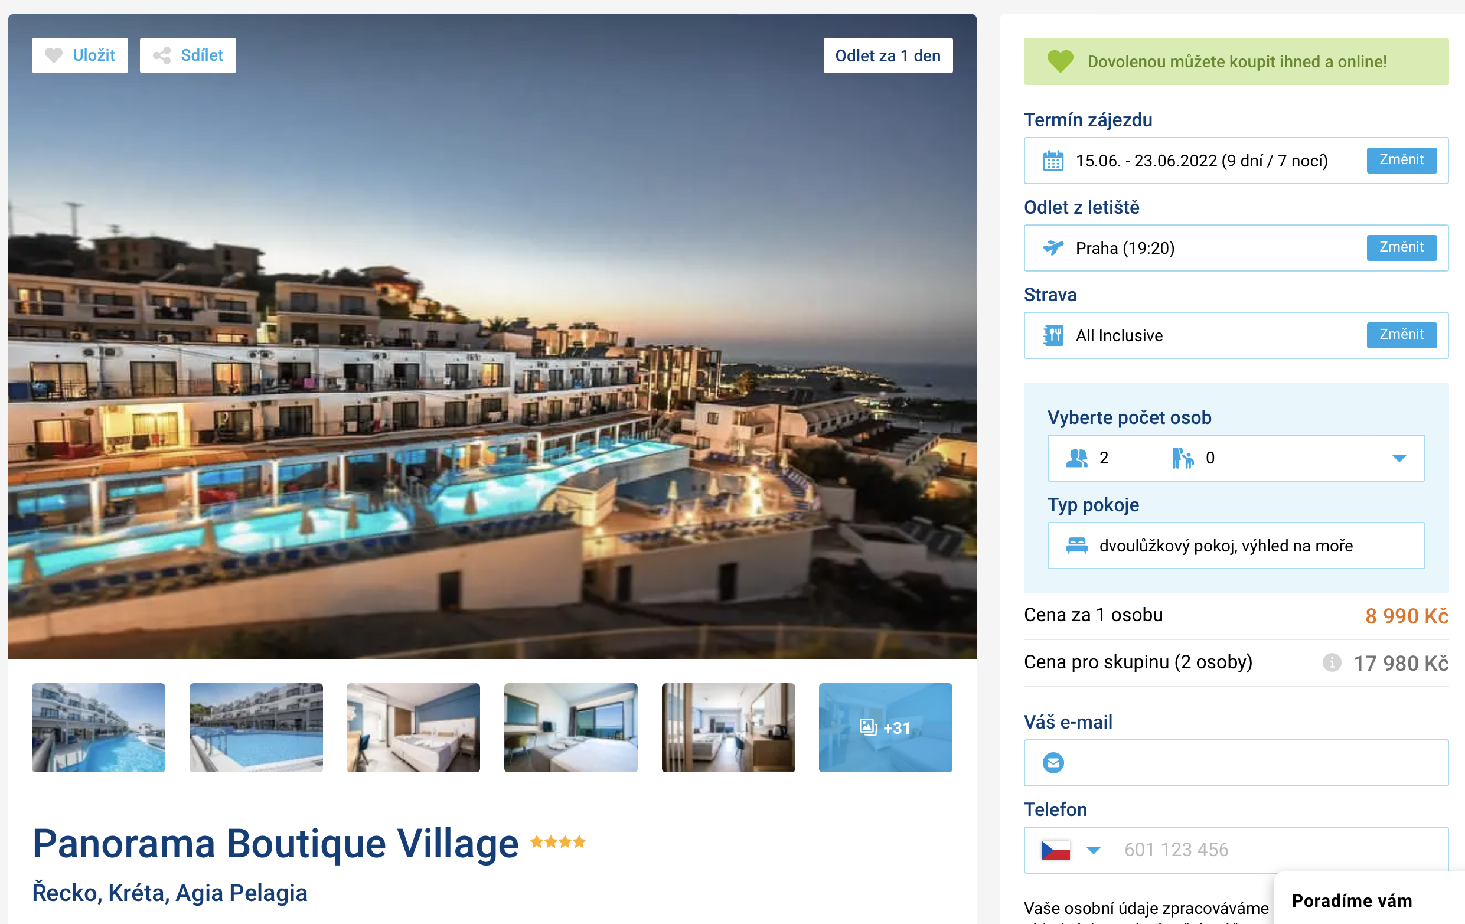
Task: Open the +31 more photos thumbnail
Action: click(885, 727)
